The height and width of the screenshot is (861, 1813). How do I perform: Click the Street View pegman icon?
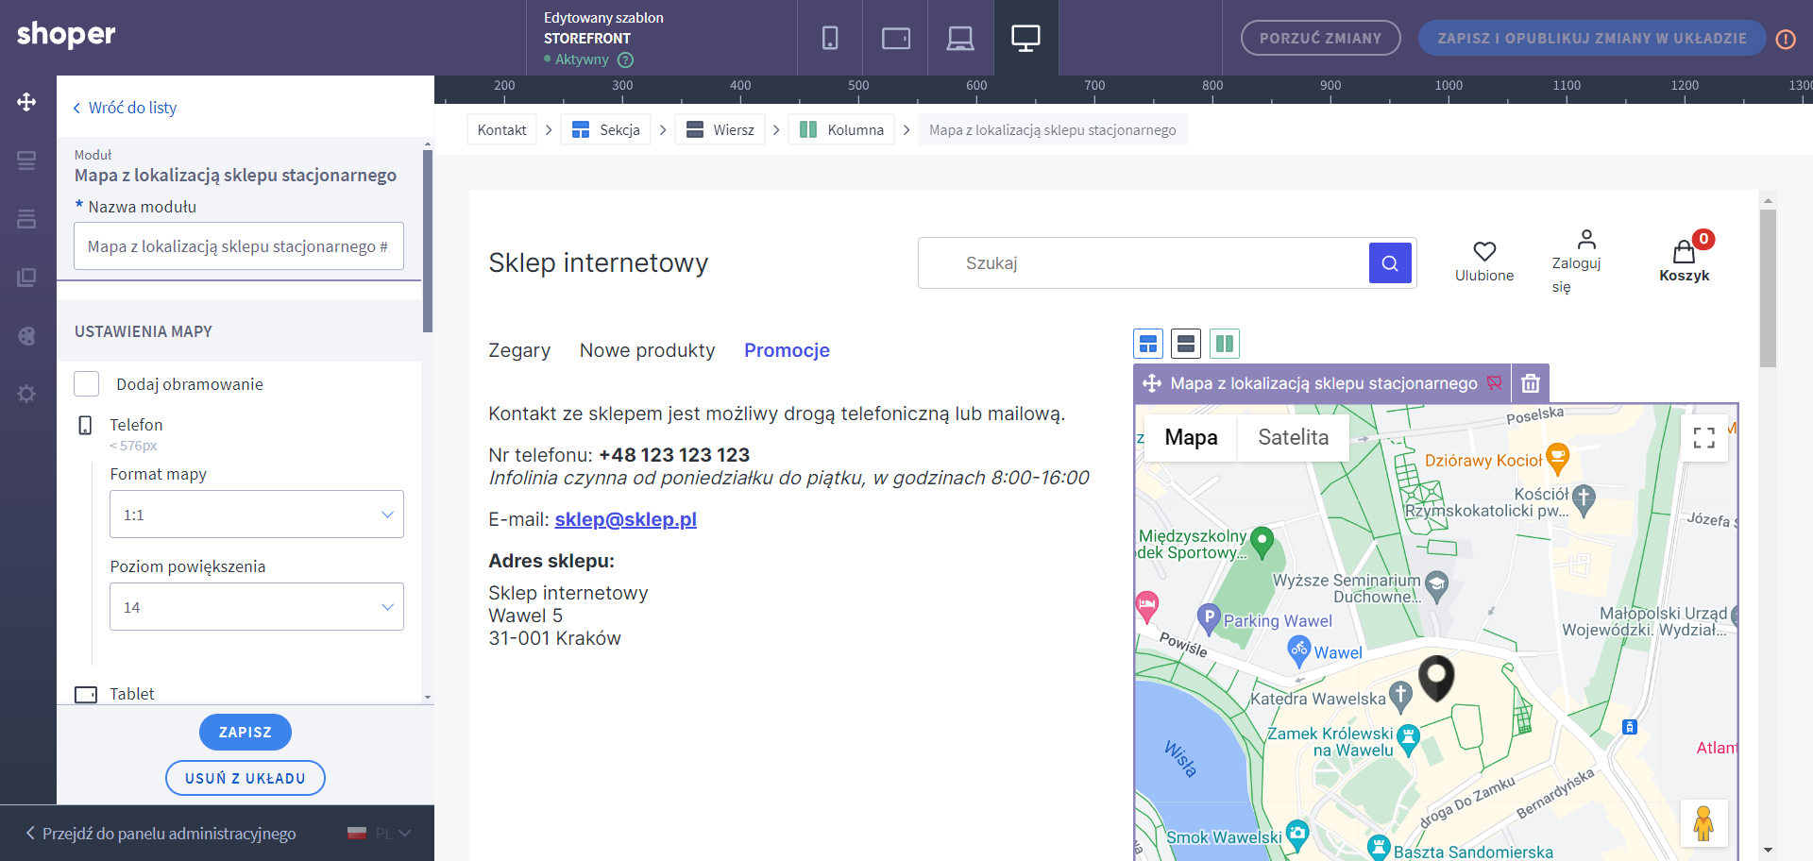(1703, 823)
